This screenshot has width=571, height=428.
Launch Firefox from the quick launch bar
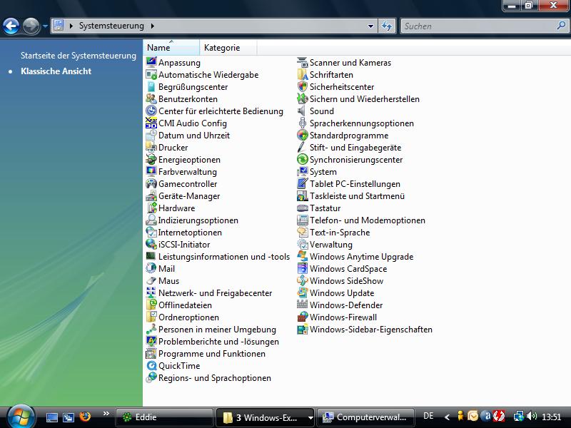pyautogui.click(x=85, y=417)
